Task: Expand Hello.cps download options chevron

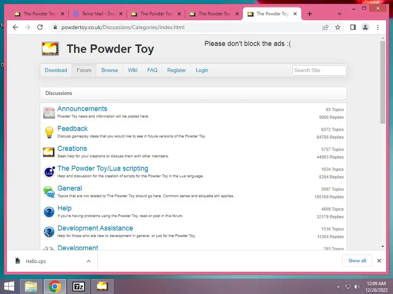Action: coord(89,261)
